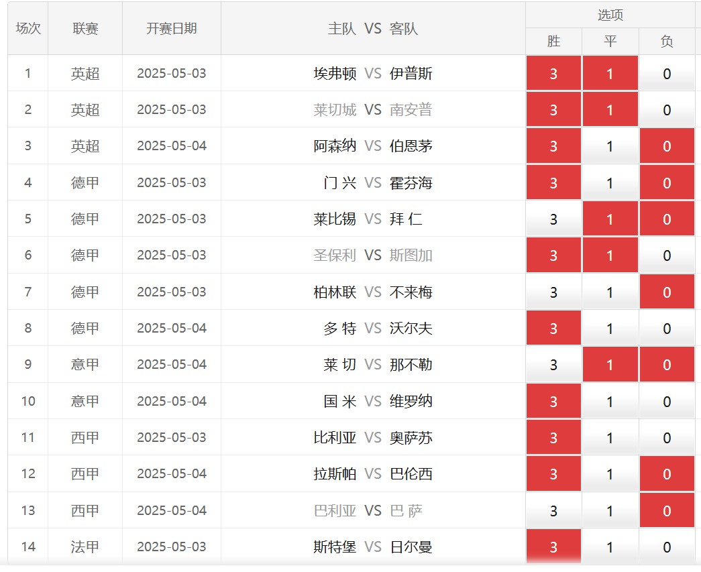
Task: Pick loss option 0 for 国米 VS 维罗纳
Action: [667, 401]
